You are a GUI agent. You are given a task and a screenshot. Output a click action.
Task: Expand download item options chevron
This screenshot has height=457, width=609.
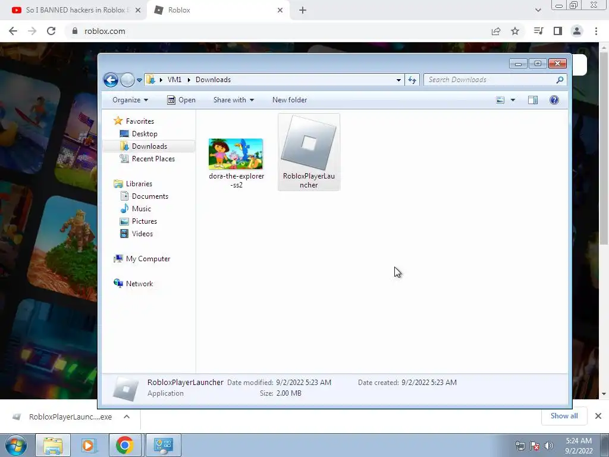(127, 417)
